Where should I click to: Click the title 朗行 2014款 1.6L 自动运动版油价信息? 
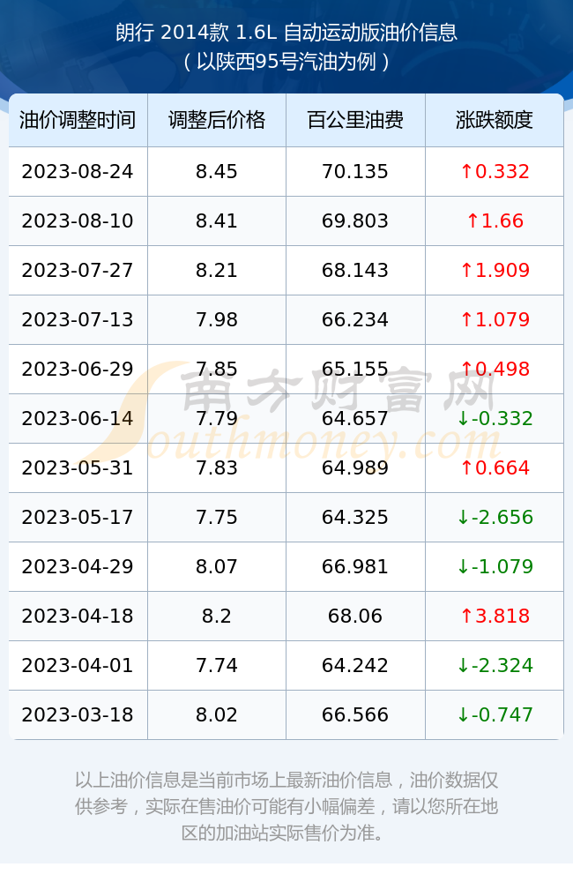coord(286,33)
